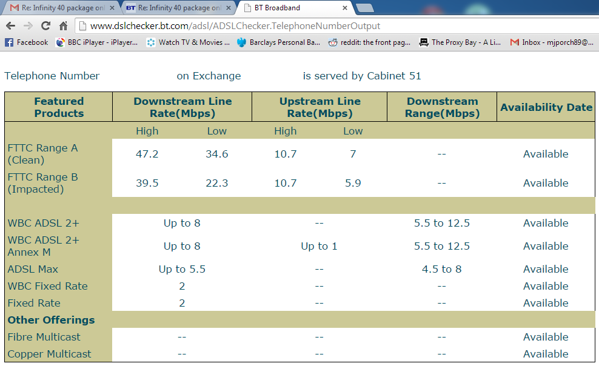Select the WBC Fixed Rate row label
The width and height of the screenshot is (599, 366).
point(48,286)
